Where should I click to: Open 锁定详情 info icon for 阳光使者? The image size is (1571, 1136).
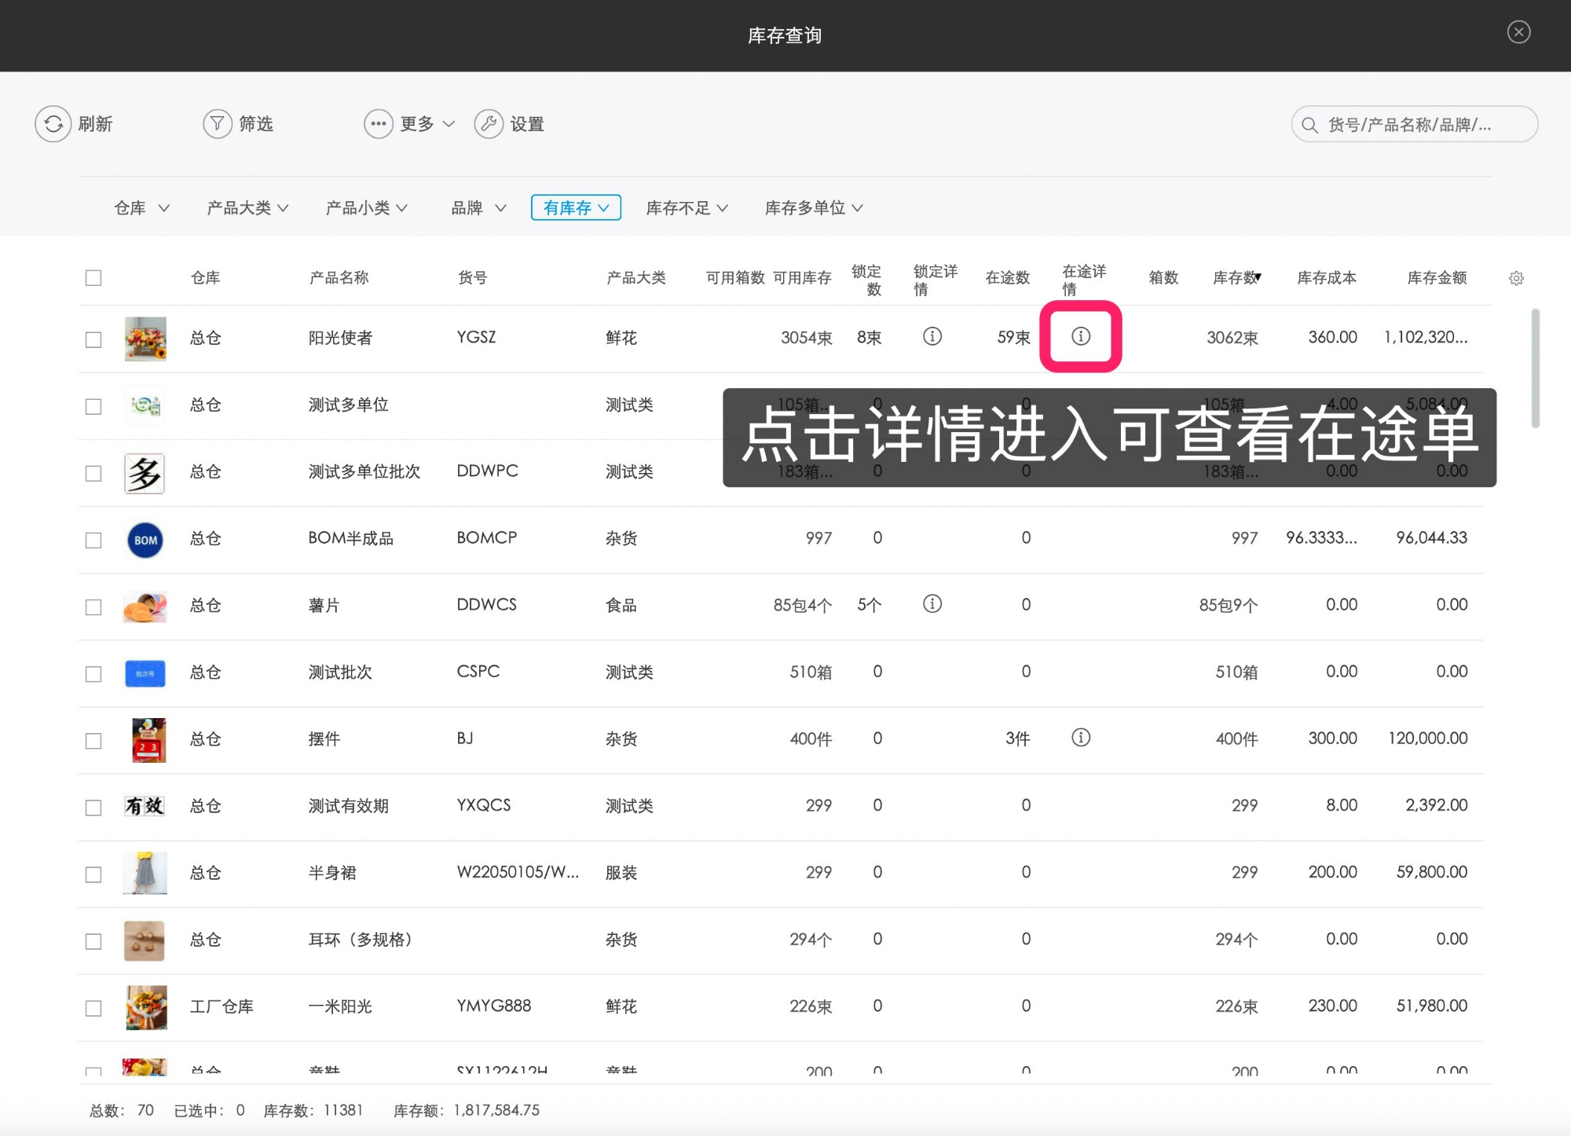tap(932, 336)
